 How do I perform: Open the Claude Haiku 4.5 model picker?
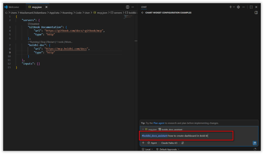click(x=169, y=143)
